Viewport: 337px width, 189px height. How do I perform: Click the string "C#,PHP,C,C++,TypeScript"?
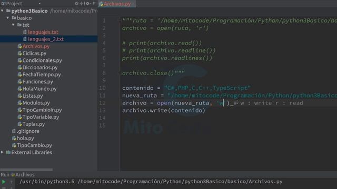(x=207, y=88)
